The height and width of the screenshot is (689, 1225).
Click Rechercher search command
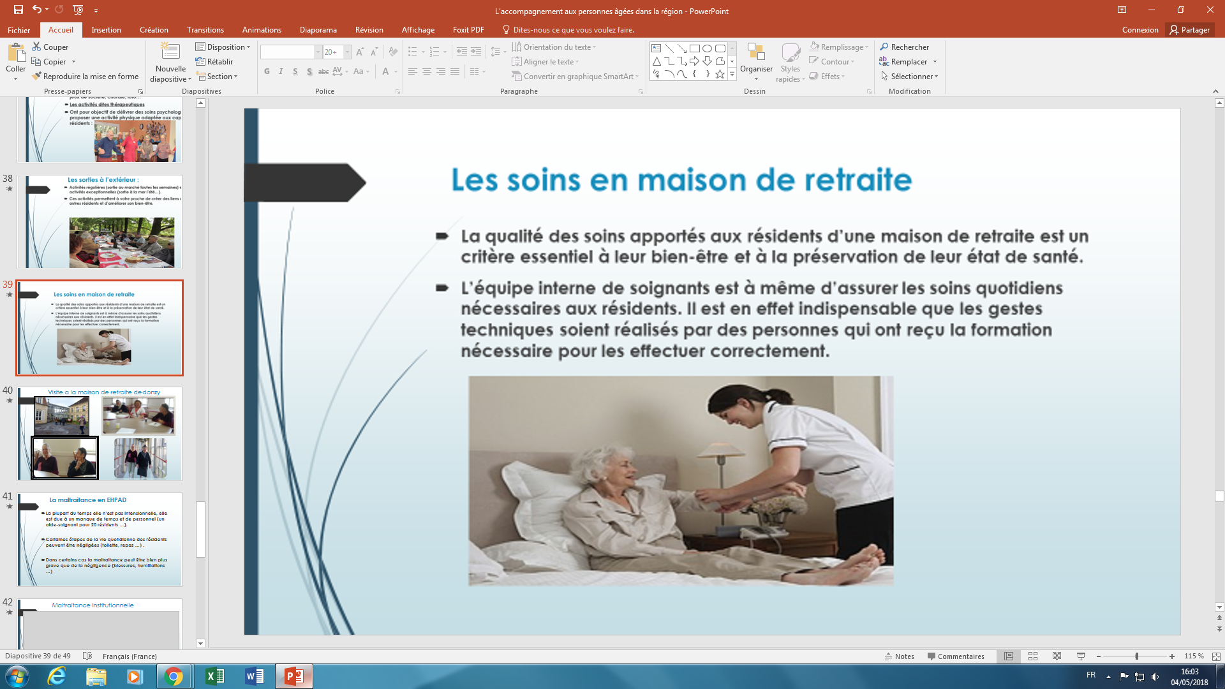click(x=905, y=47)
